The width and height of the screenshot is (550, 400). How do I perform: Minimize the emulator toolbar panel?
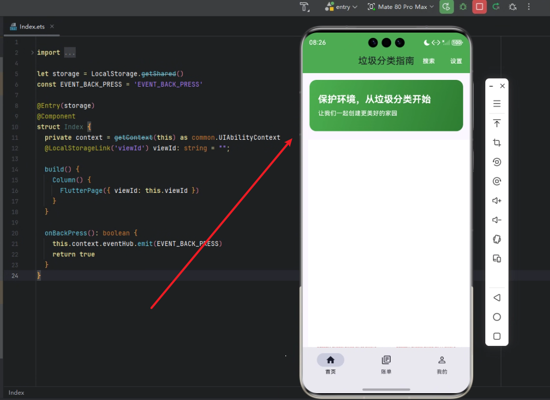(492, 86)
